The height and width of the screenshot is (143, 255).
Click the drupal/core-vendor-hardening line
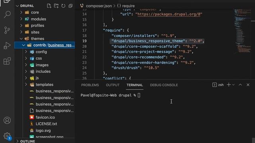[153, 62]
